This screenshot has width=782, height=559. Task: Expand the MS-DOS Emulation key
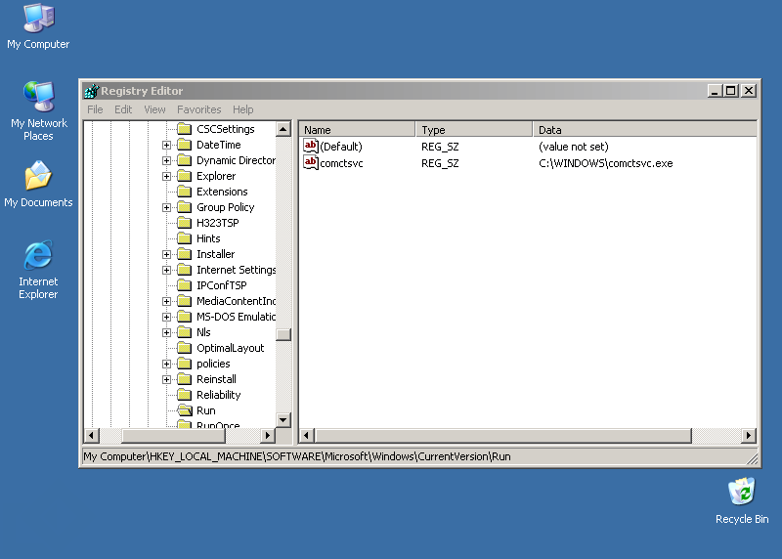166,318
